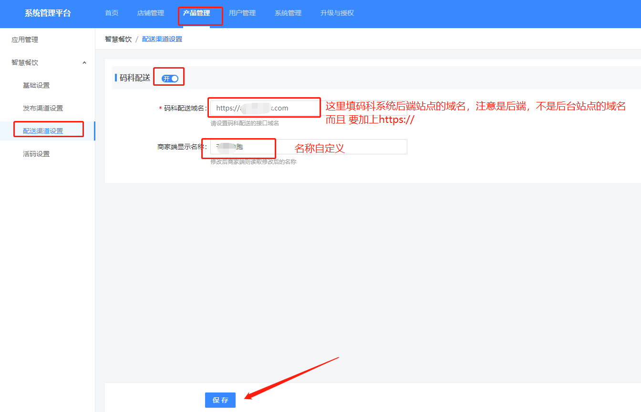The height and width of the screenshot is (412, 641).
Task: Open the 店铺管理 top menu
Action: [151, 13]
